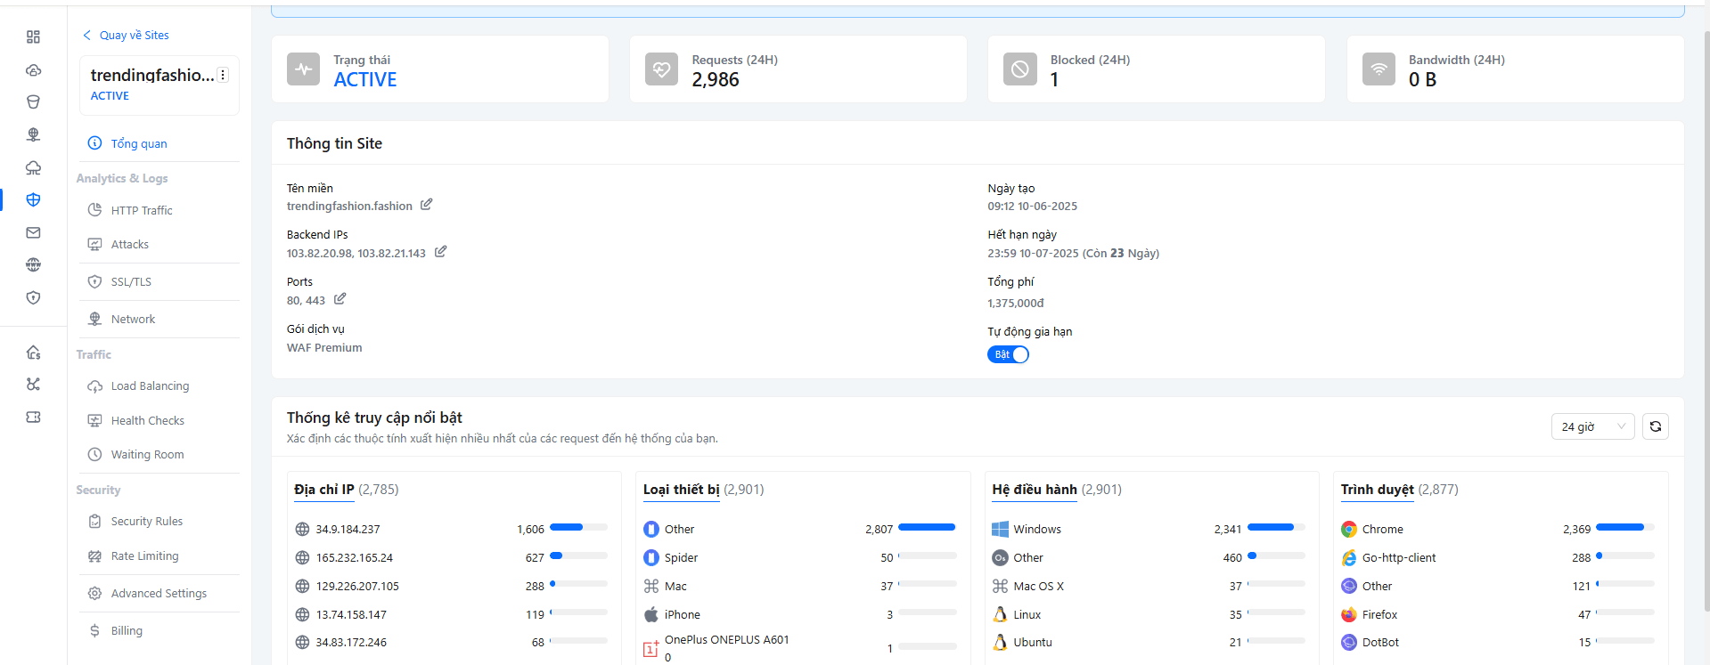
Task: Open site options three-dot menu
Action: (x=223, y=75)
